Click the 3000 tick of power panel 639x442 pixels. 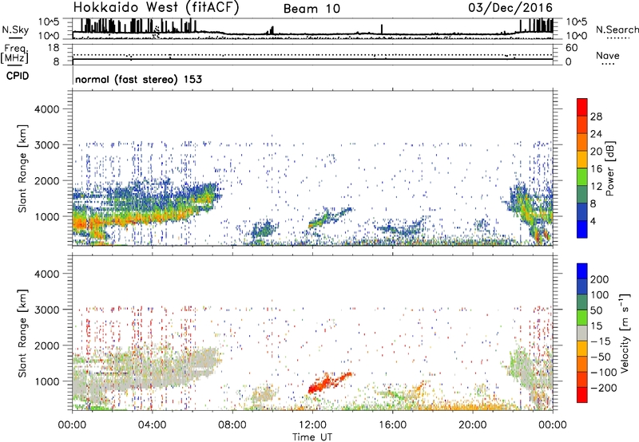[x=47, y=145]
